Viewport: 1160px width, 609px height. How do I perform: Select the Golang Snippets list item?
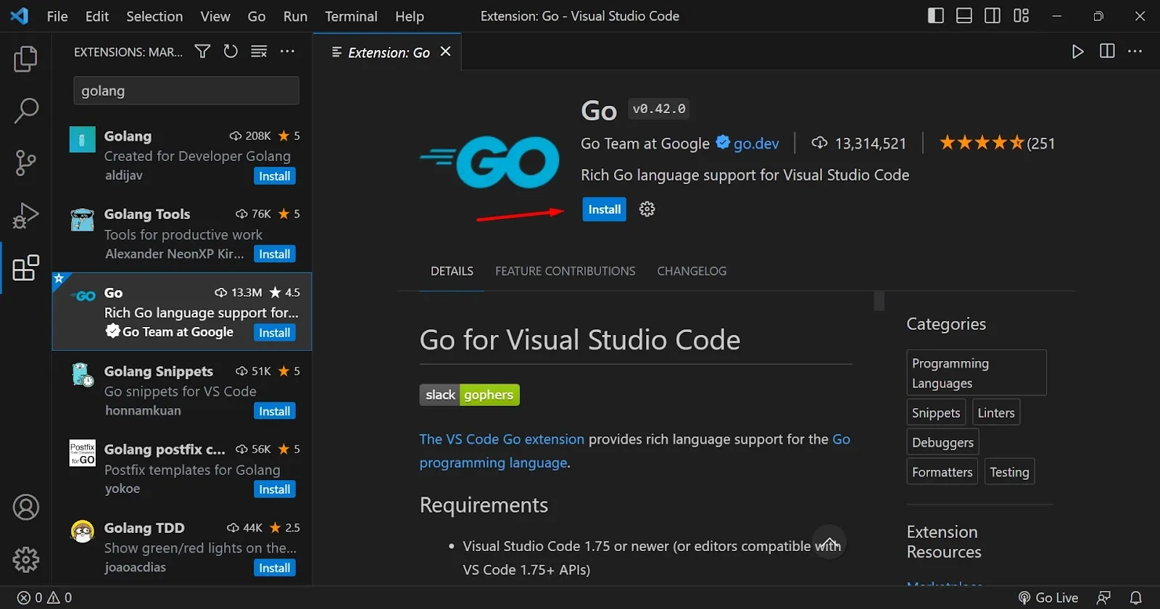pyautogui.click(x=182, y=391)
